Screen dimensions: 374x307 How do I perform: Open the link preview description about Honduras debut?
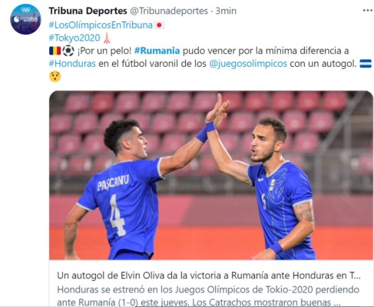(x=208, y=295)
